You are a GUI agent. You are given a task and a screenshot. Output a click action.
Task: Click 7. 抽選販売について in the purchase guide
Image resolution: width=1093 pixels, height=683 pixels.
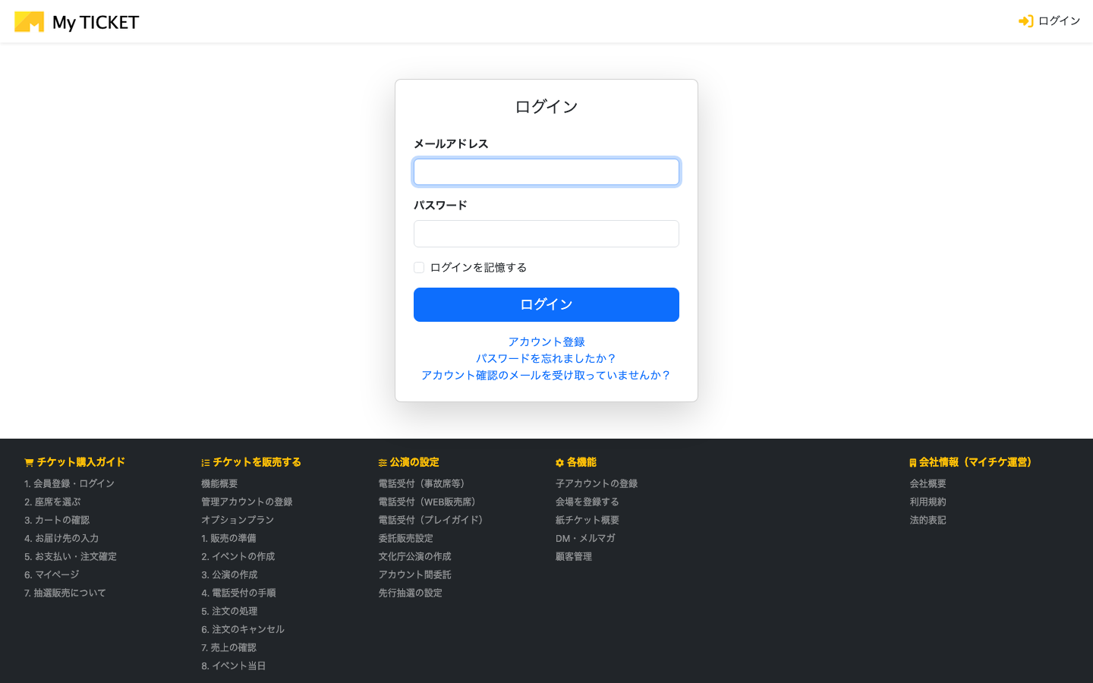[65, 593]
